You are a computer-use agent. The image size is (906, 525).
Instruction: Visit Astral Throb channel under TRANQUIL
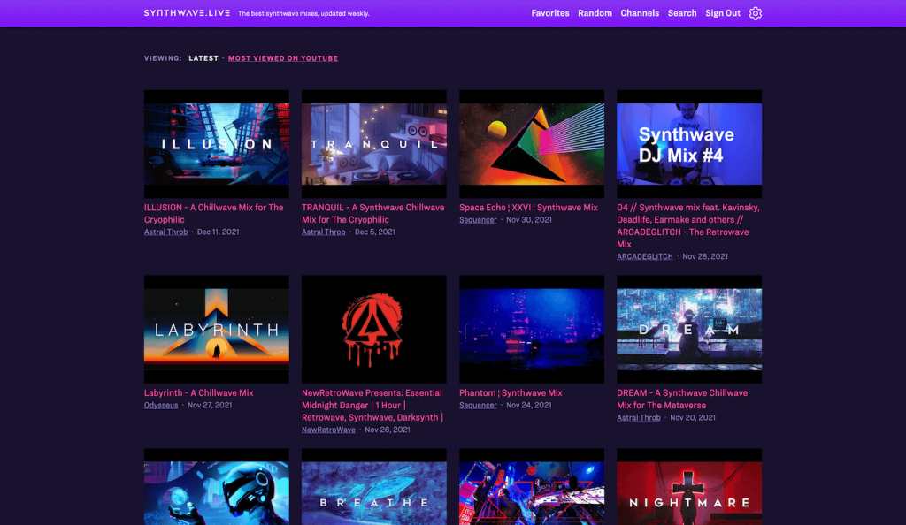(x=324, y=232)
